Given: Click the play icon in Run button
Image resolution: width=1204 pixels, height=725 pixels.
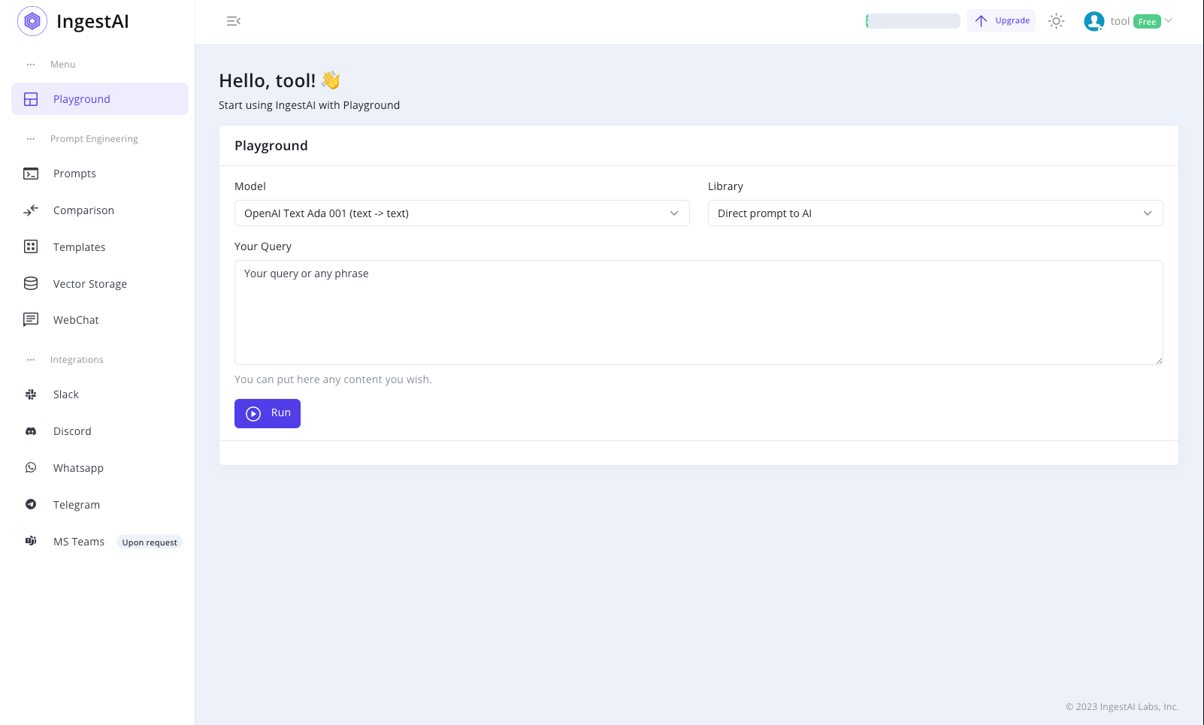Looking at the screenshot, I should (253, 413).
